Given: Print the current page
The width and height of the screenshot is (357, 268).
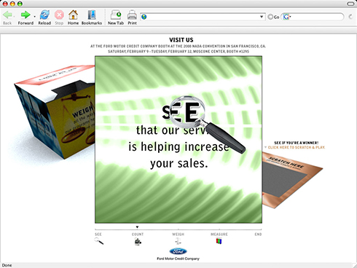Looking at the screenshot, I should pos(132,15).
